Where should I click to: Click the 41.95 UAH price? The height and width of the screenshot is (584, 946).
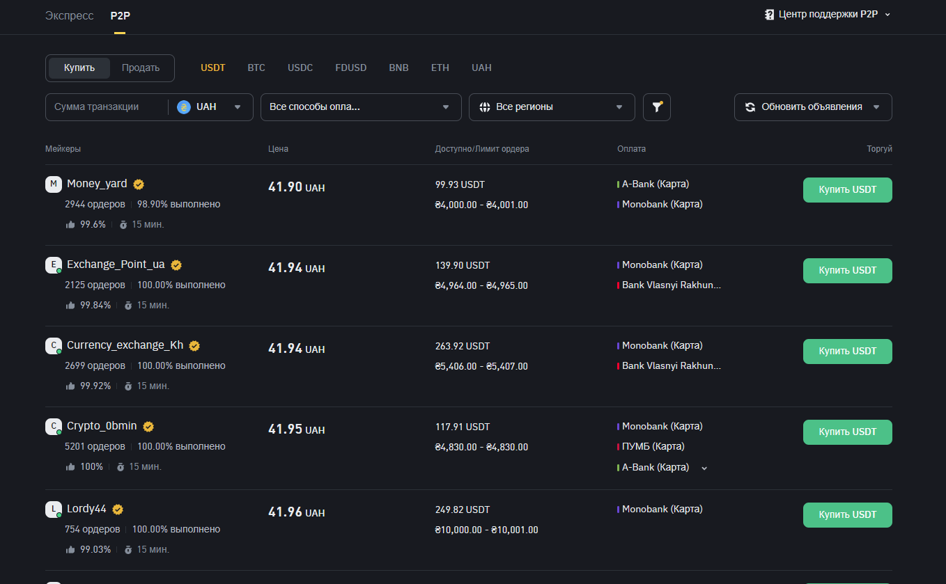pyautogui.click(x=296, y=429)
